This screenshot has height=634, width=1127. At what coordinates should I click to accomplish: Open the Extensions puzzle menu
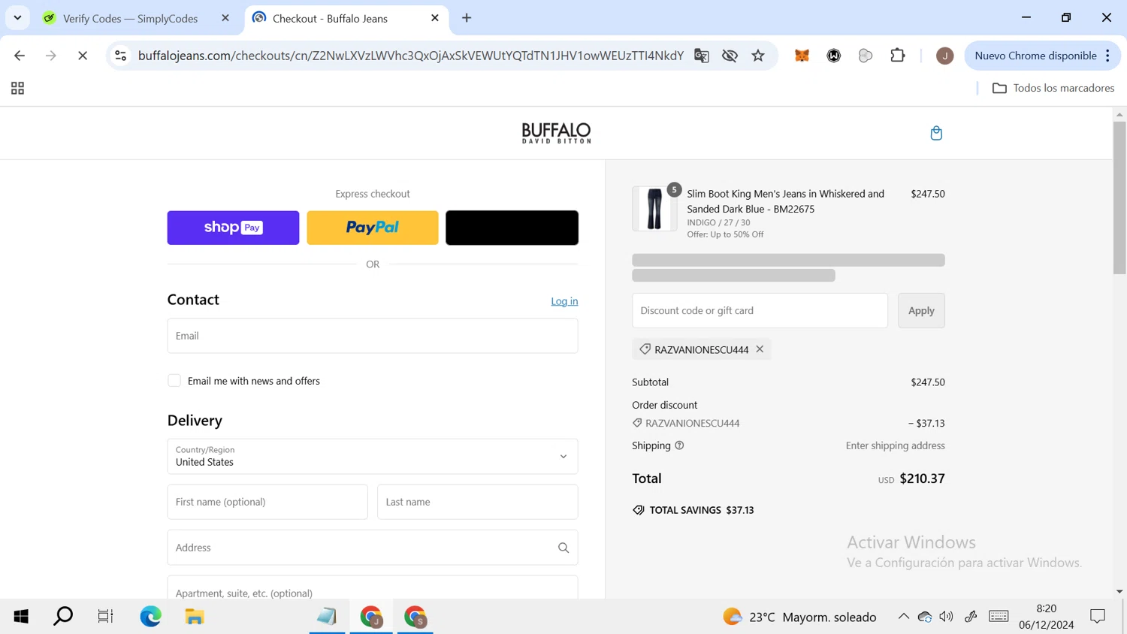tap(898, 56)
